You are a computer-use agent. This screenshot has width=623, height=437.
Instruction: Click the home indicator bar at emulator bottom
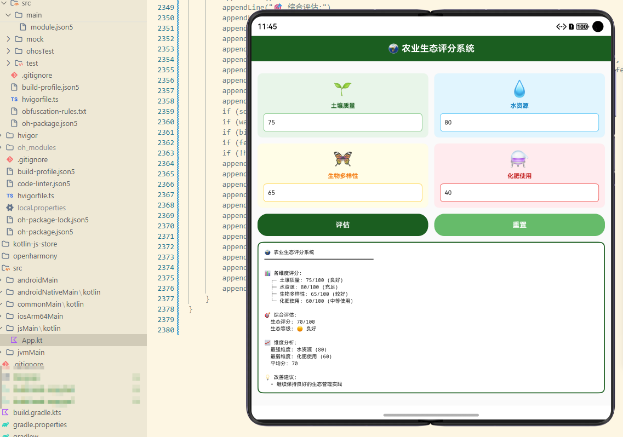pos(431,415)
